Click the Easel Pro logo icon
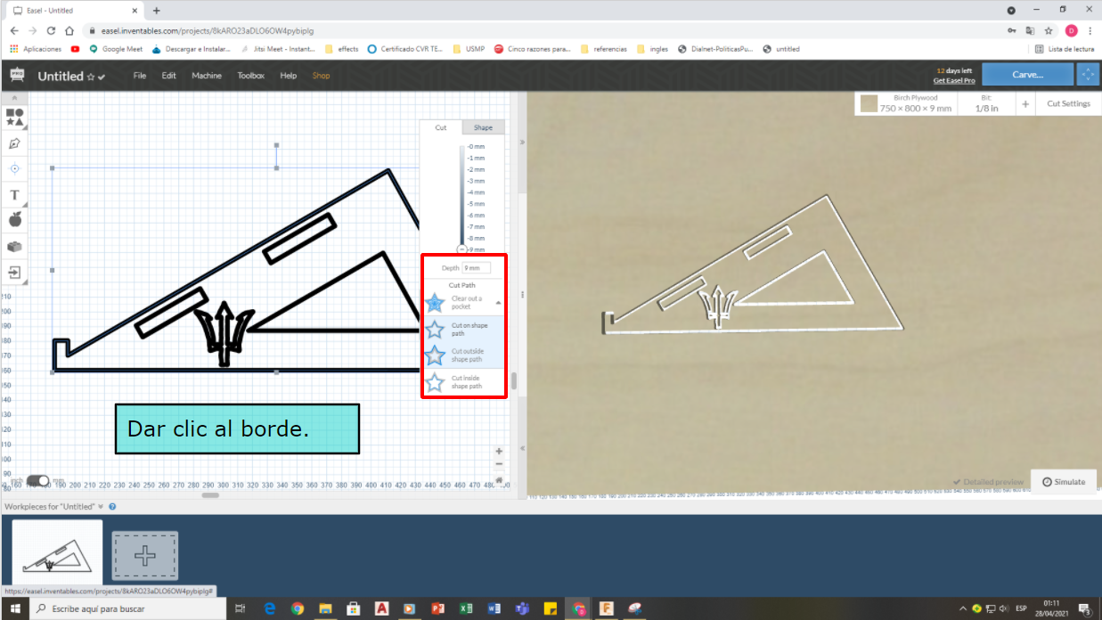The height and width of the screenshot is (620, 1102). pos(17,75)
